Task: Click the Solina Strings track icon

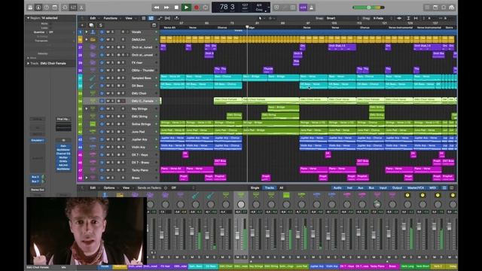Action: click(x=93, y=123)
